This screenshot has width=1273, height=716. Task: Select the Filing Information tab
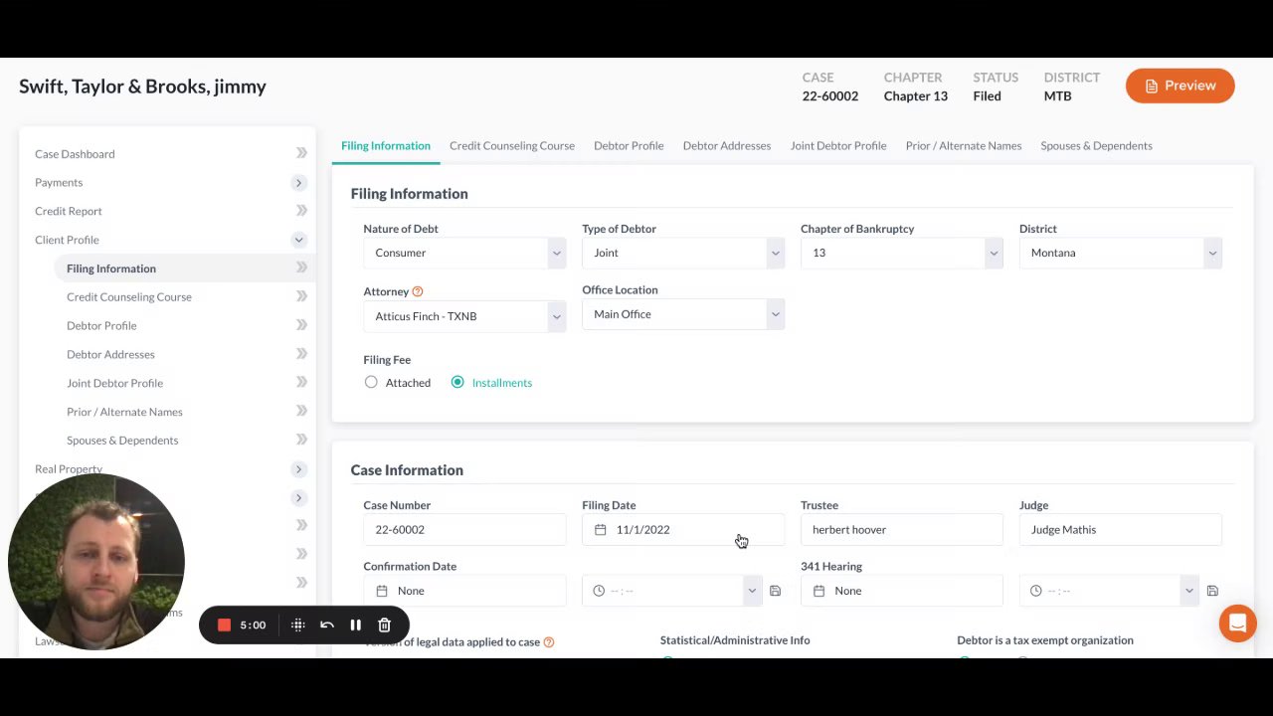tap(386, 145)
